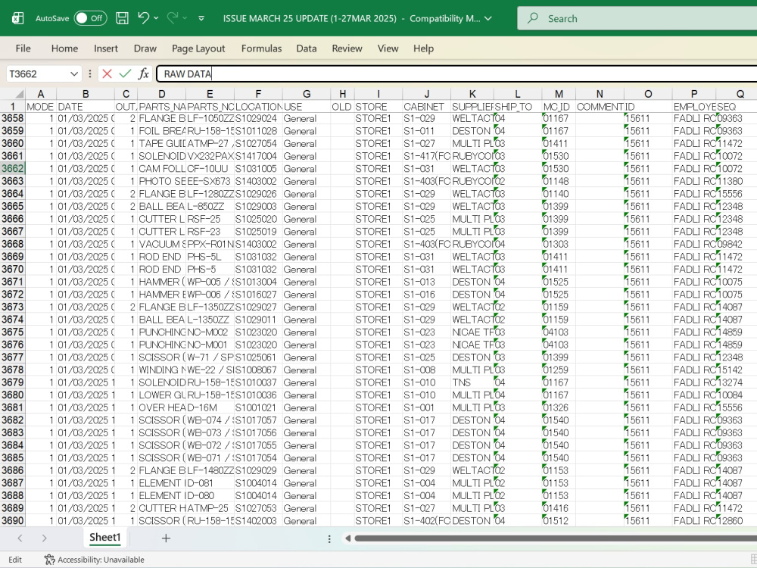Click the New sheet plus button
The image size is (757, 568).
click(166, 538)
